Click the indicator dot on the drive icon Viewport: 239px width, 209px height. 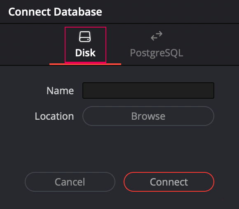(88, 39)
